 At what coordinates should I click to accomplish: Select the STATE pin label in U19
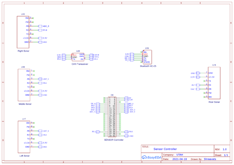click(x=147, y=62)
